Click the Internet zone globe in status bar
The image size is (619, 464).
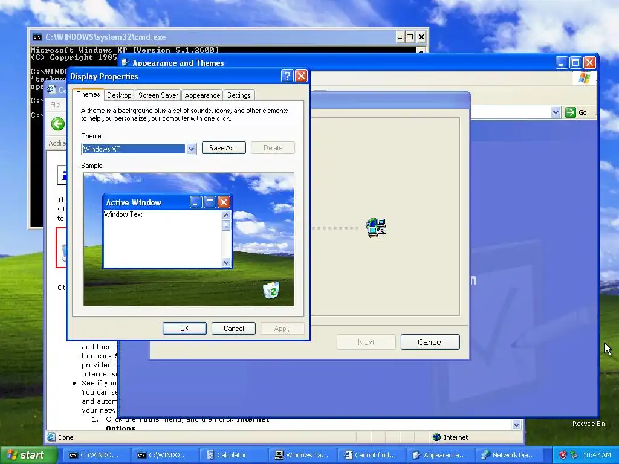(x=436, y=437)
